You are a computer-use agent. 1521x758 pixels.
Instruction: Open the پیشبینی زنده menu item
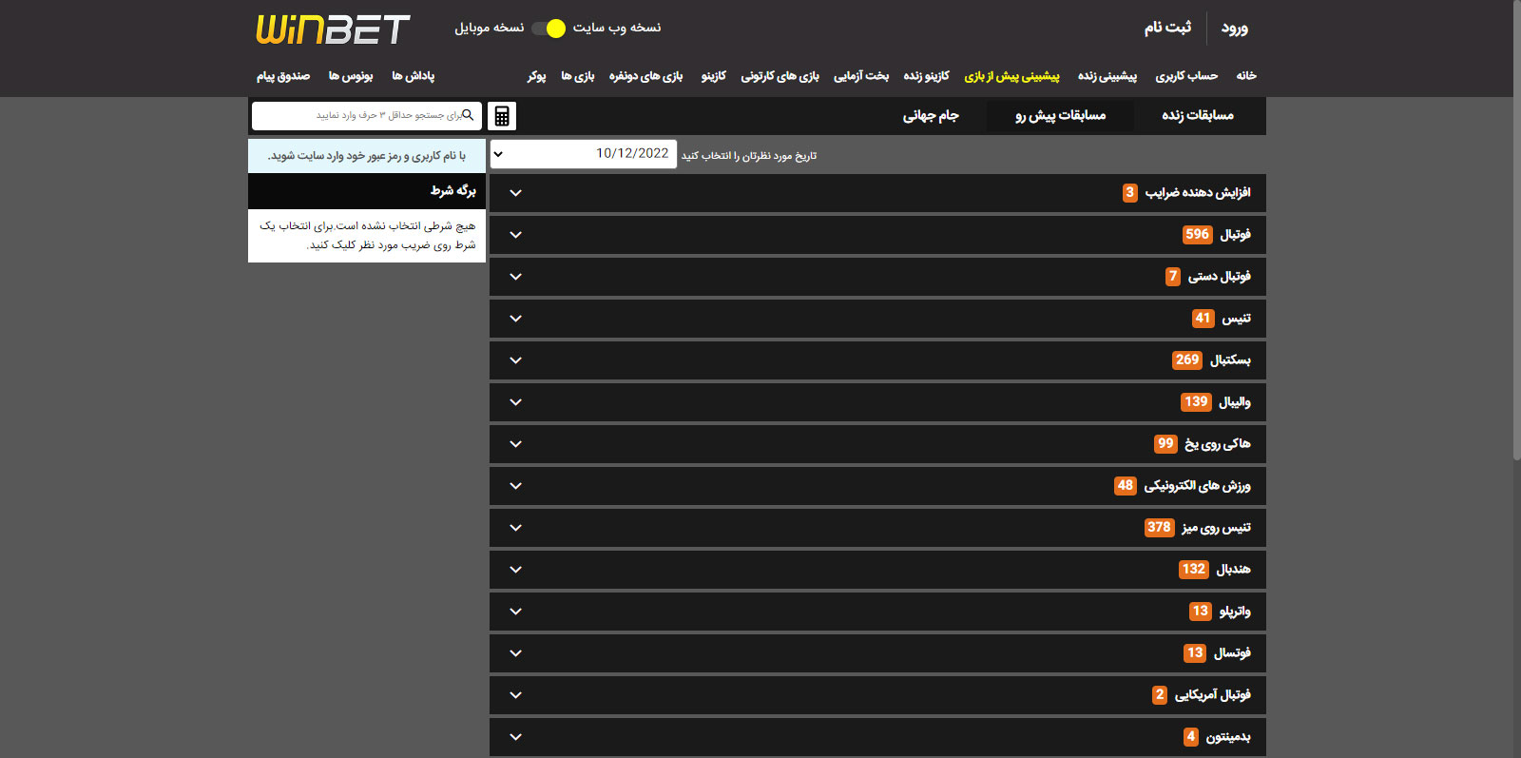coord(1107,76)
